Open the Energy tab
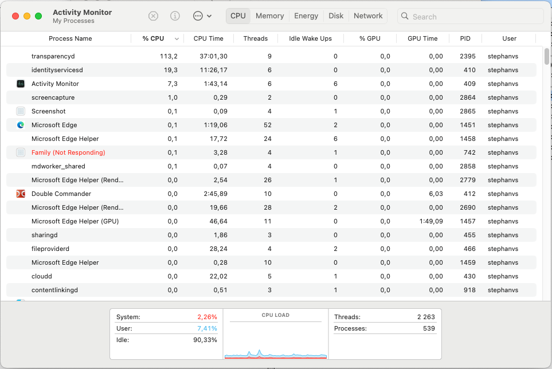 point(306,16)
